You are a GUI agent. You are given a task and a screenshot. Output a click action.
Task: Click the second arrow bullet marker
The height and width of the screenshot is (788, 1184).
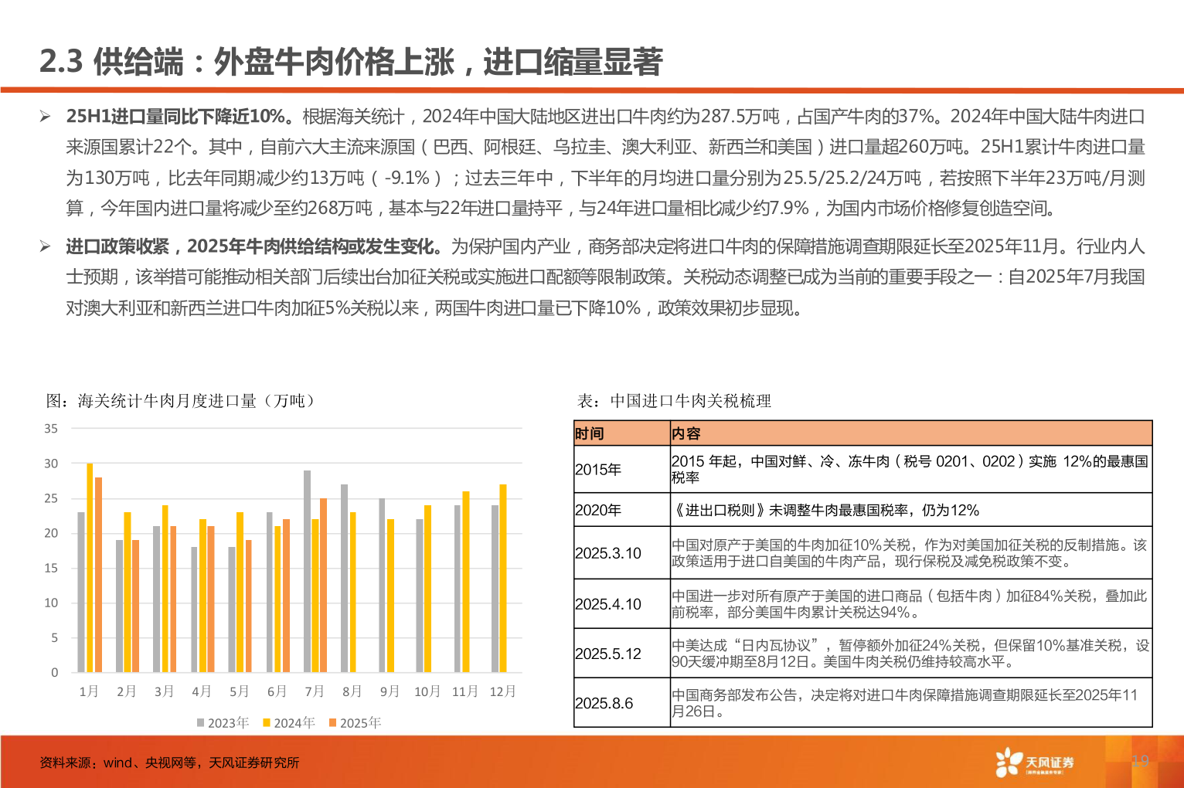(45, 244)
